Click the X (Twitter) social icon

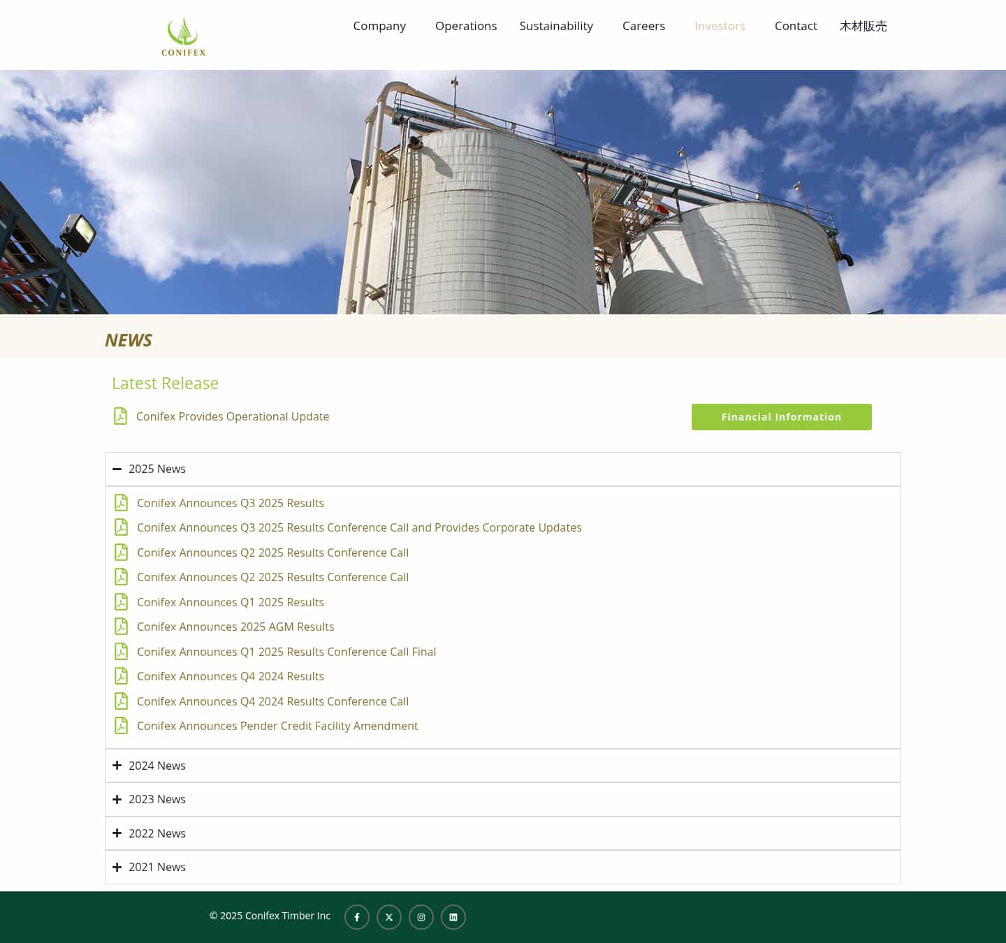[388, 916]
